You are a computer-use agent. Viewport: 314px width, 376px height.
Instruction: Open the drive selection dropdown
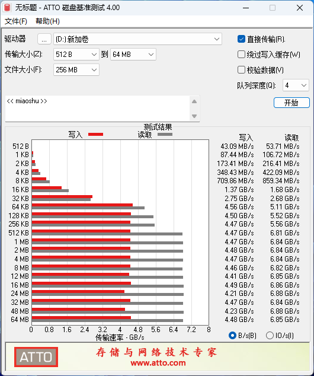point(137,39)
